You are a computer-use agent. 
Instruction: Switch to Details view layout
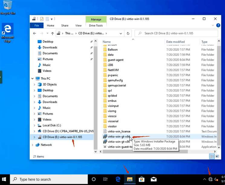pos(212,156)
